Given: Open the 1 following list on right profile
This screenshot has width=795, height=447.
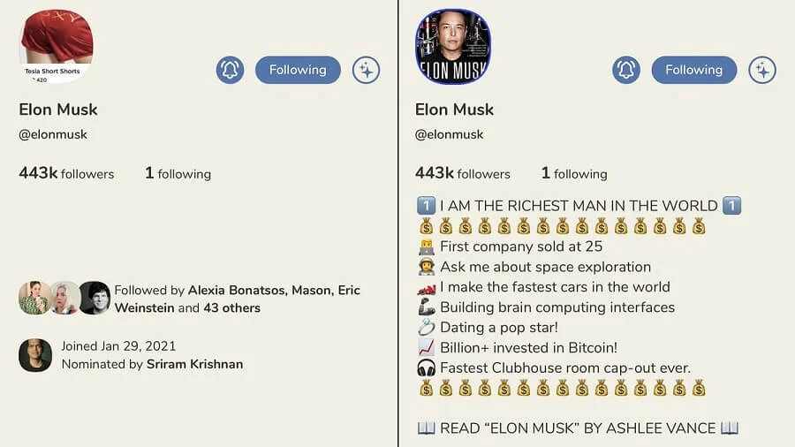Looking at the screenshot, I should (574, 173).
